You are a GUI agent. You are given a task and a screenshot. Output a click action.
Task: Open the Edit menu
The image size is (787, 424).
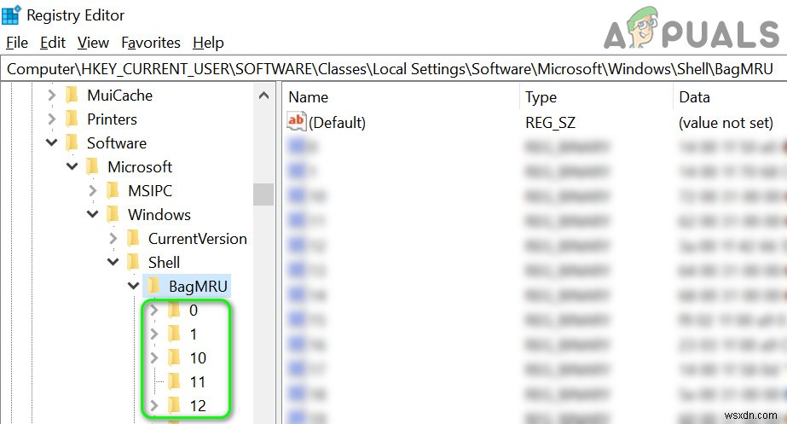[x=53, y=43]
